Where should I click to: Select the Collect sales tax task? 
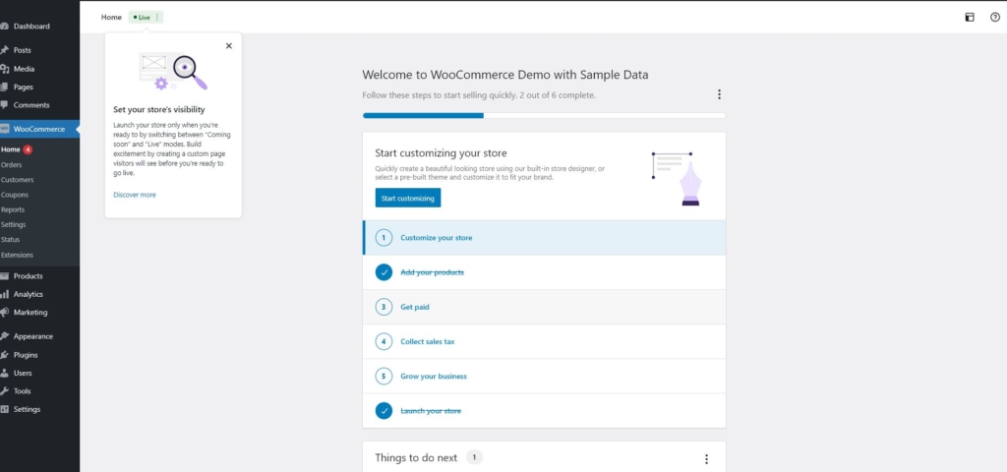pos(544,341)
